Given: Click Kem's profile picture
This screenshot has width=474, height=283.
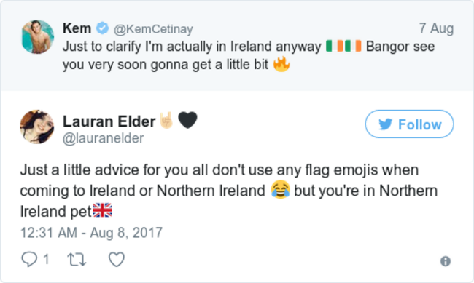Looking at the screenshot, I should (x=38, y=37).
